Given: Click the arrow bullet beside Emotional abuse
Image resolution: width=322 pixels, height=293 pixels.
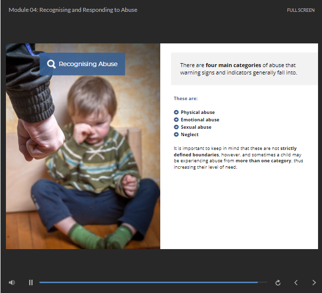Looking at the screenshot, I should [177, 120].
